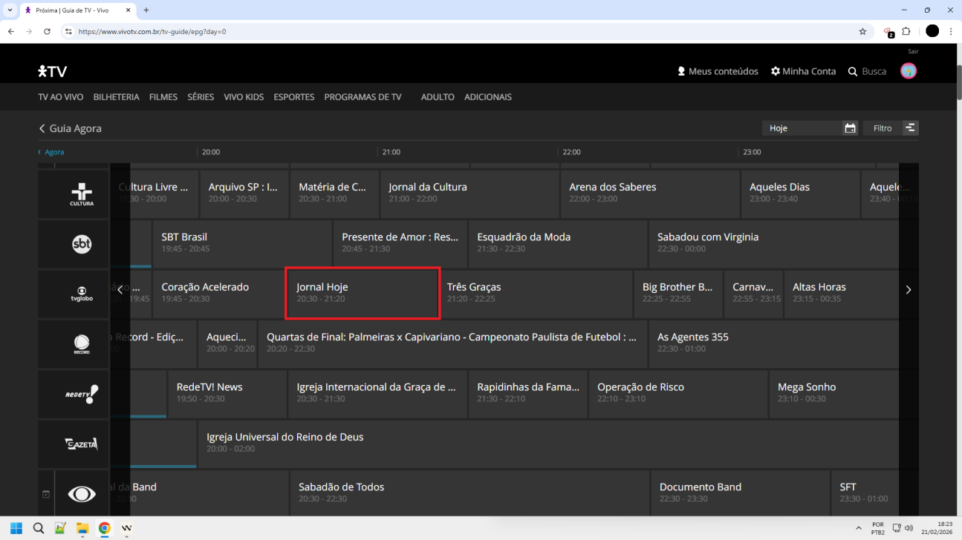
Task: Open Meus conteúdos
Action: (x=718, y=71)
